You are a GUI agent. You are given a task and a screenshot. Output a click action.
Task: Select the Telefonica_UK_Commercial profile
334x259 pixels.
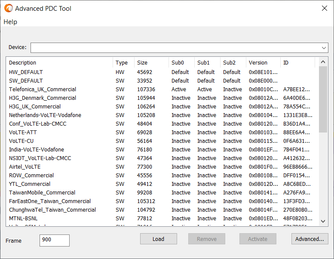click(162, 89)
